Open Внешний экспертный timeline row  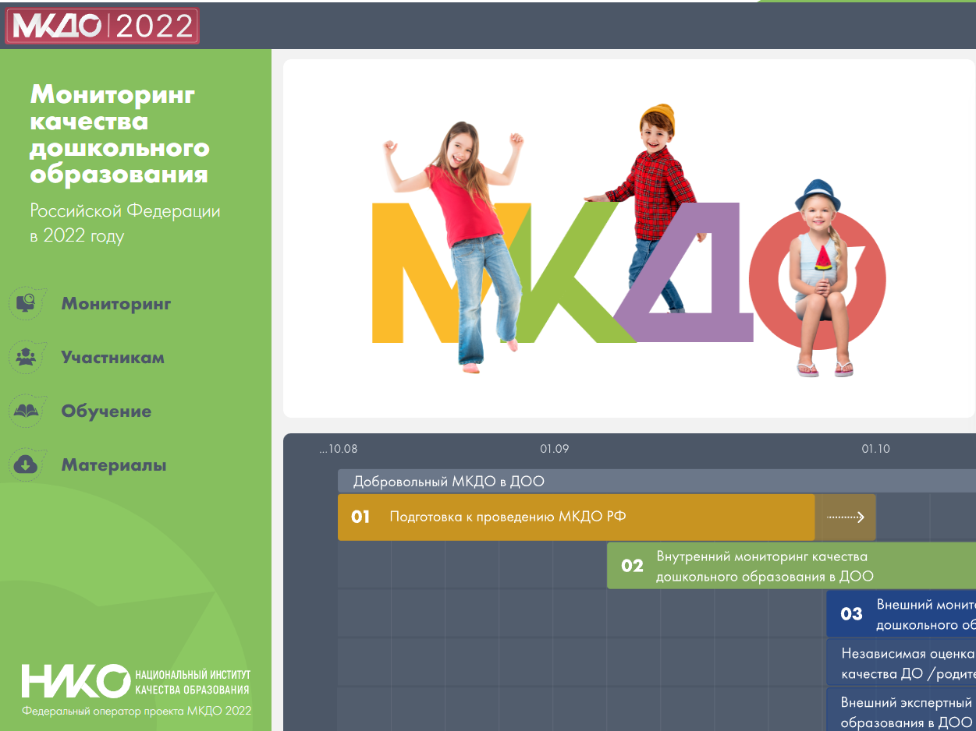(x=900, y=711)
